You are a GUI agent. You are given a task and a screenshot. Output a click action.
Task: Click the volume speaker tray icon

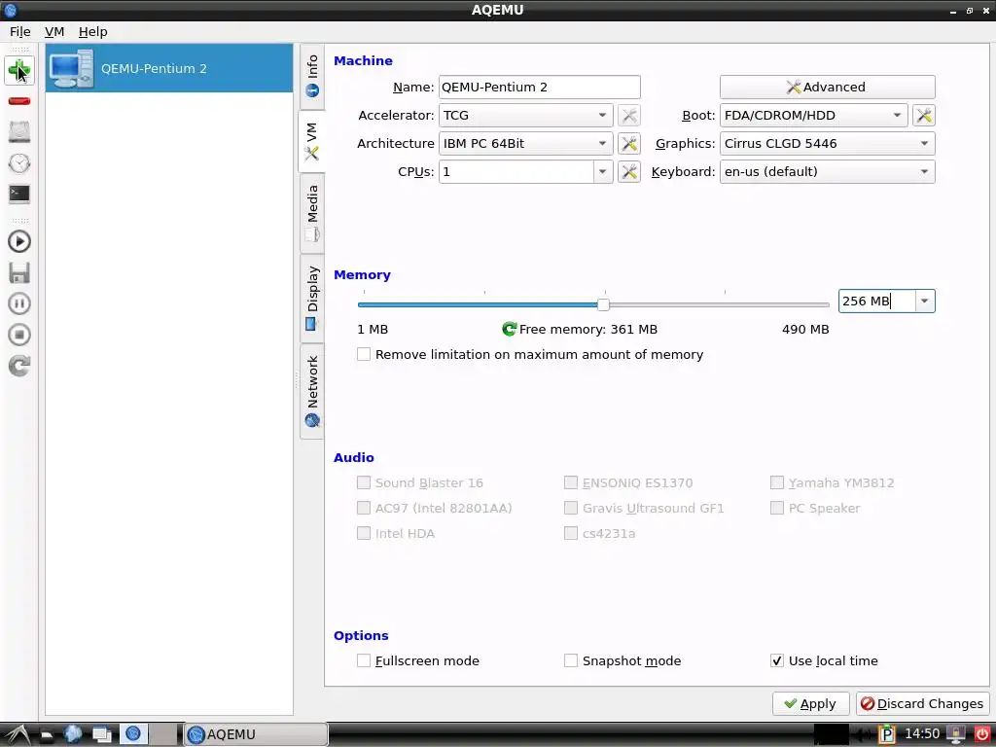point(862,735)
